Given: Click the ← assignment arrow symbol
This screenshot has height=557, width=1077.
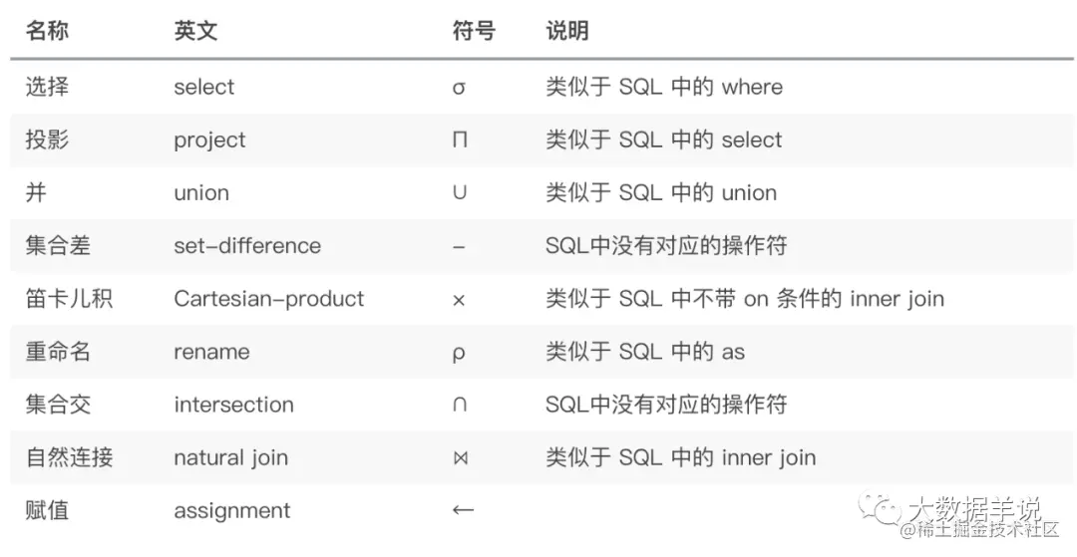Looking at the screenshot, I should click(463, 509).
